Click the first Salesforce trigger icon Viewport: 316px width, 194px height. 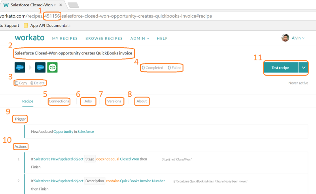[20, 67]
